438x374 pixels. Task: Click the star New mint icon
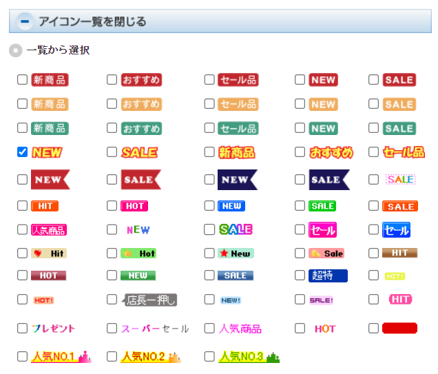tap(235, 253)
